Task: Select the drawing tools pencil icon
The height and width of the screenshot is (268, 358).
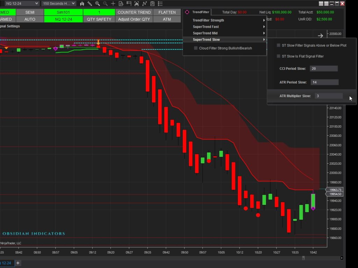Action: 90,3
